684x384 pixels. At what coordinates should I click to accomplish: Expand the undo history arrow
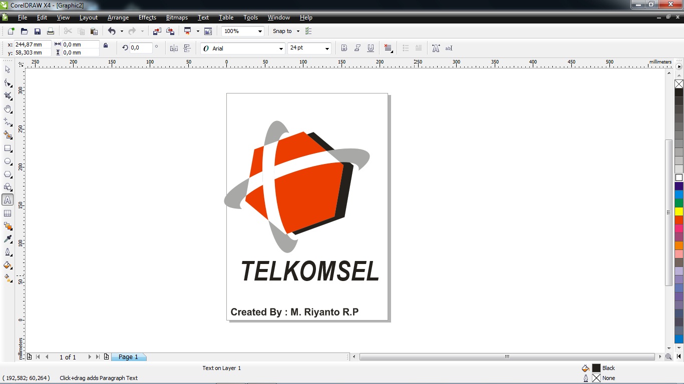121,31
